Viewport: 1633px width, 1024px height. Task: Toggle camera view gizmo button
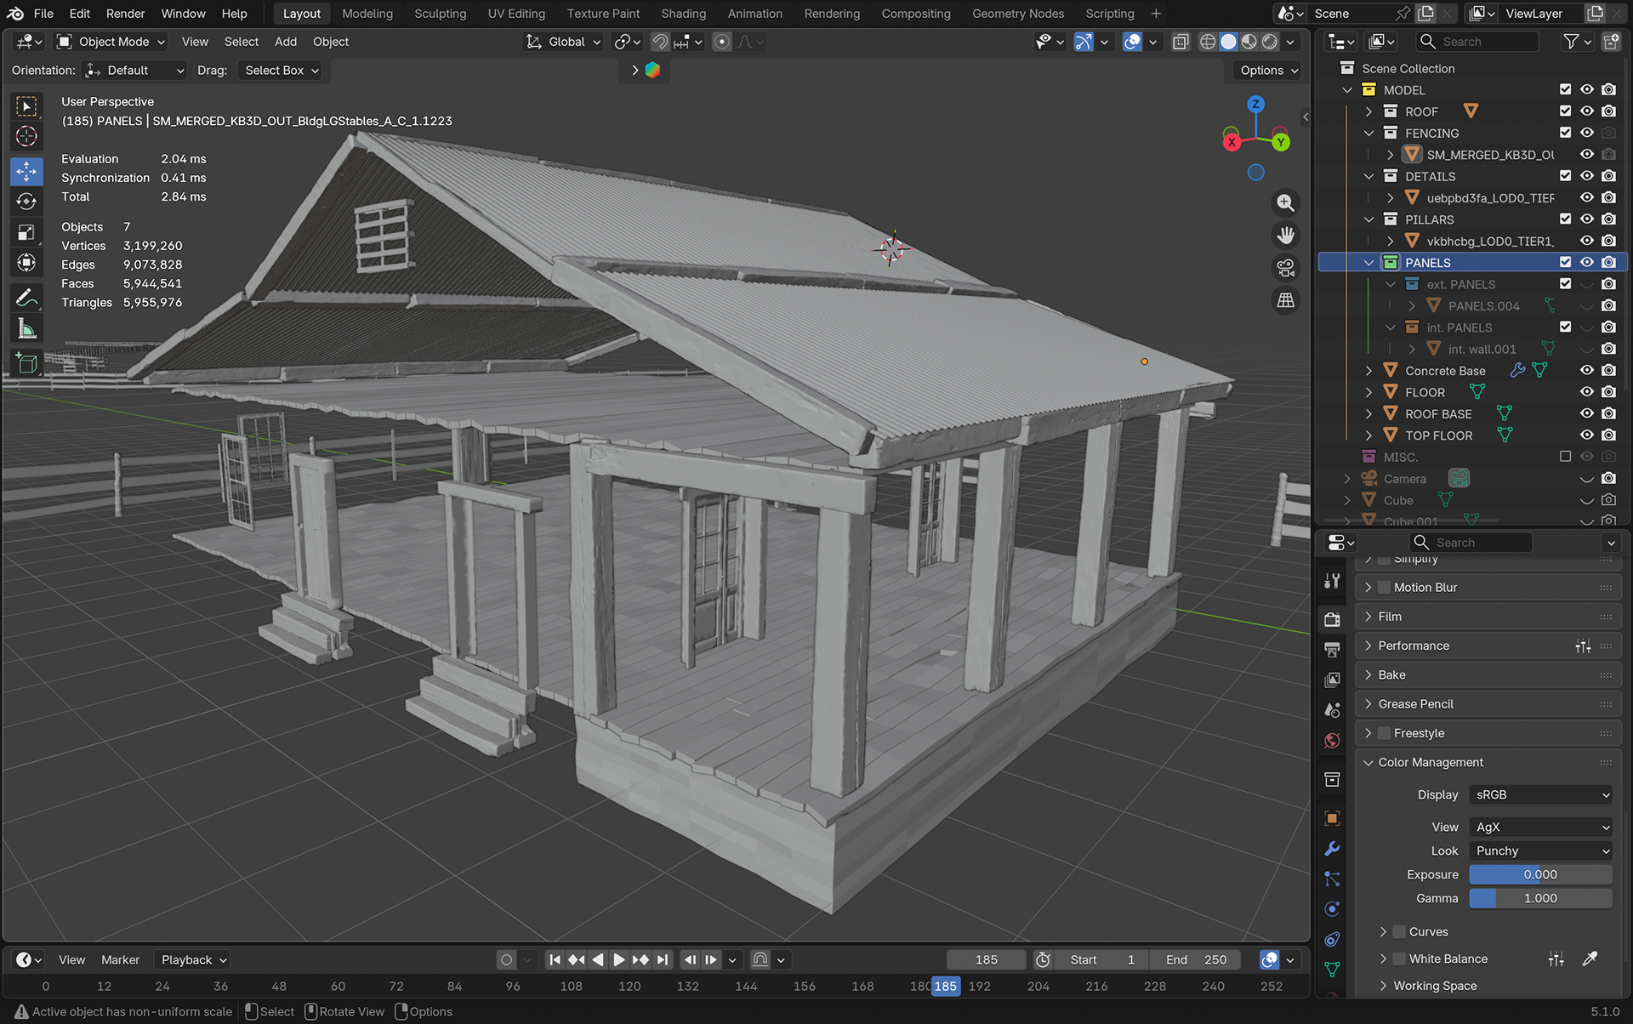click(x=1285, y=268)
